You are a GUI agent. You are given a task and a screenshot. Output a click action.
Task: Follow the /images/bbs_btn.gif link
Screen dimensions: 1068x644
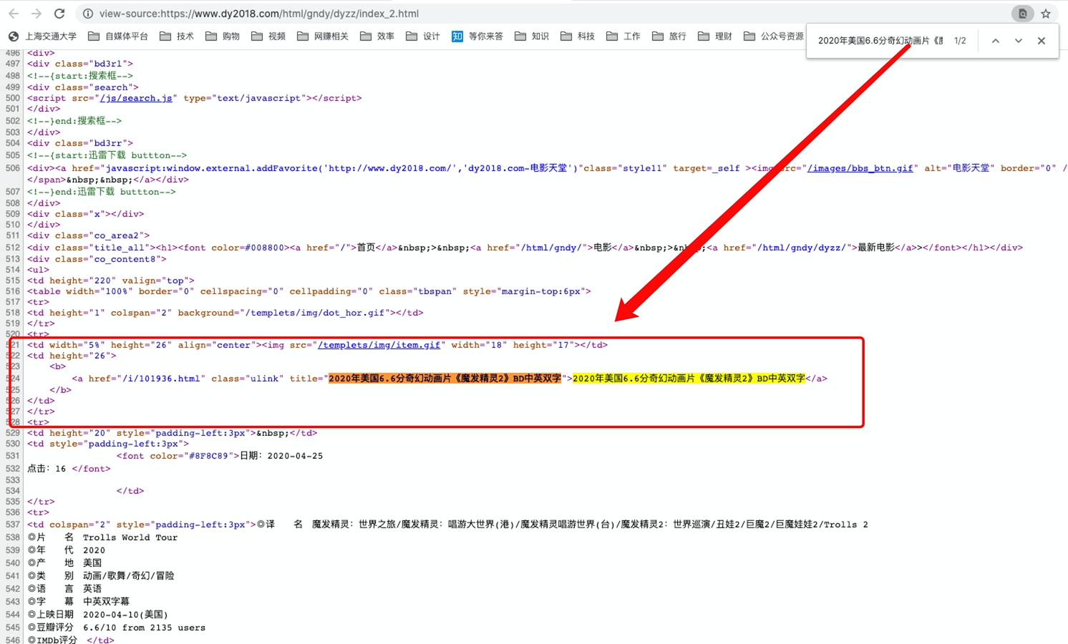point(860,168)
